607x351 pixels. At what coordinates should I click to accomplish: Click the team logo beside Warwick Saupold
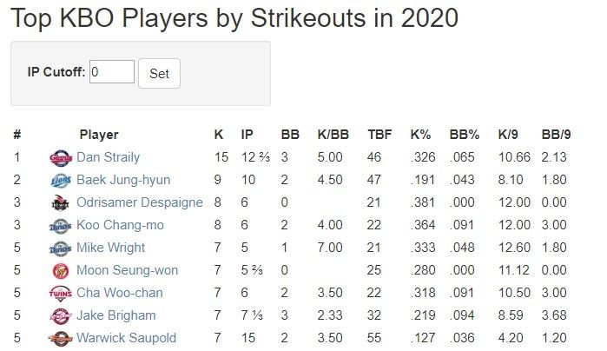pos(62,338)
